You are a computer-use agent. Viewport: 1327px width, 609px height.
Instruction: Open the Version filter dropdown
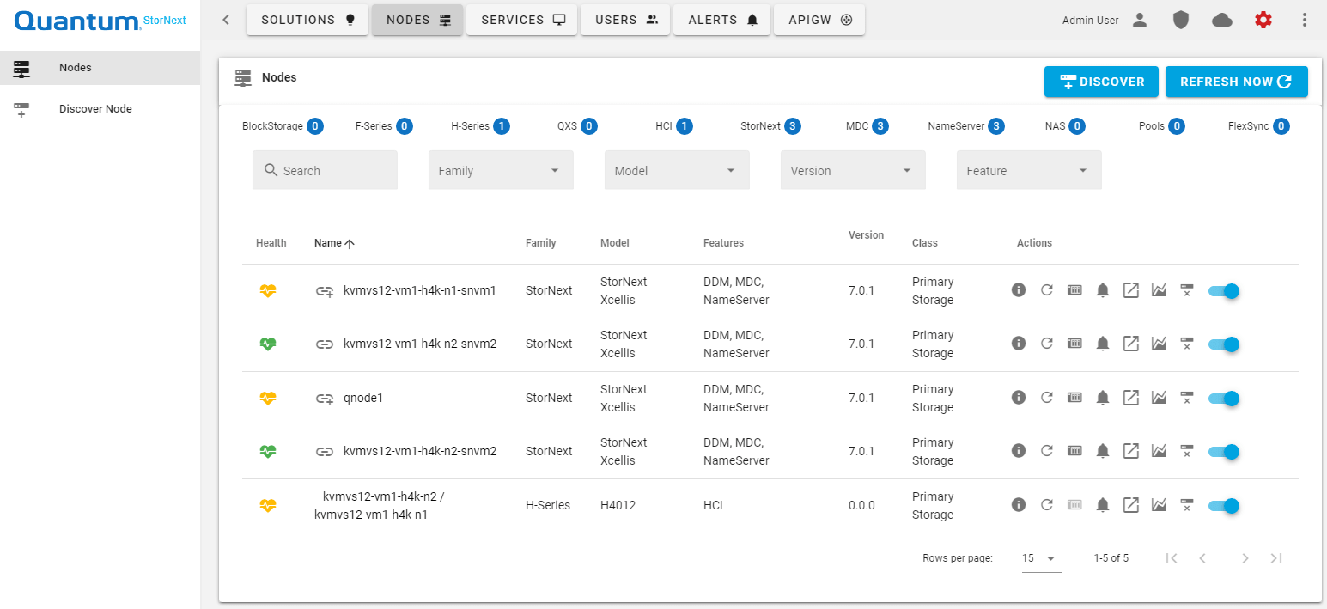[x=853, y=170]
